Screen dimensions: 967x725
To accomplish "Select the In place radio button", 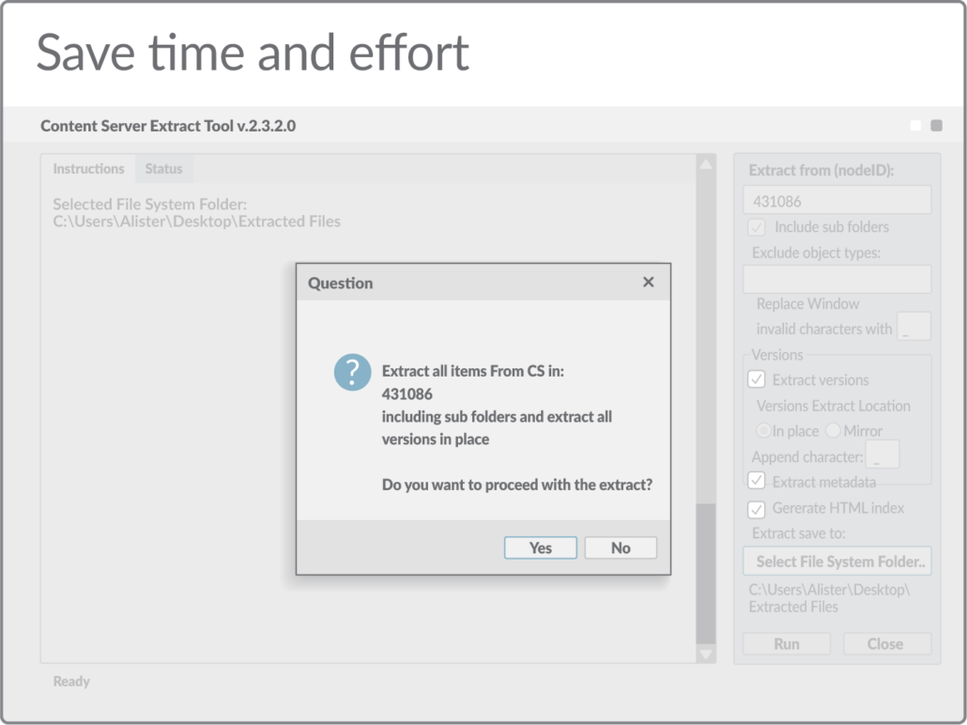I will 763,430.
